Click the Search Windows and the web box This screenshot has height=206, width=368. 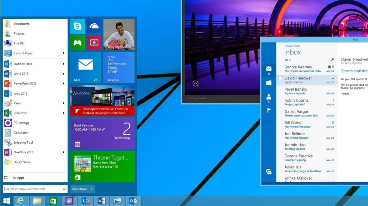pyautogui.click(x=35, y=189)
